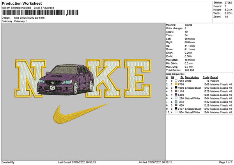Select the 'Code' column header
This screenshot has height=165, width=234.
click(x=206, y=77)
